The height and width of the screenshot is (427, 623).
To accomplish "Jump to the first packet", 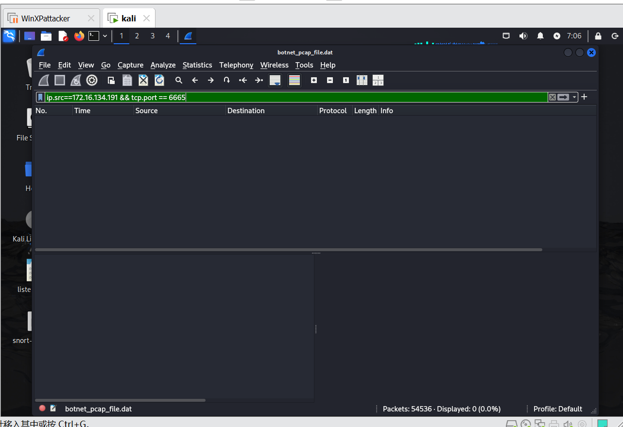I will pyautogui.click(x=243, y=80).
